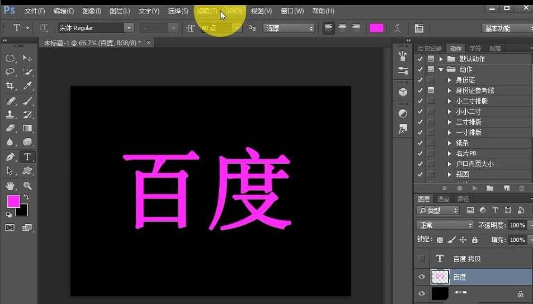This screenshot has width=533, height=304.
Task: Open the Styles fx panel icon
Action: 403,129
